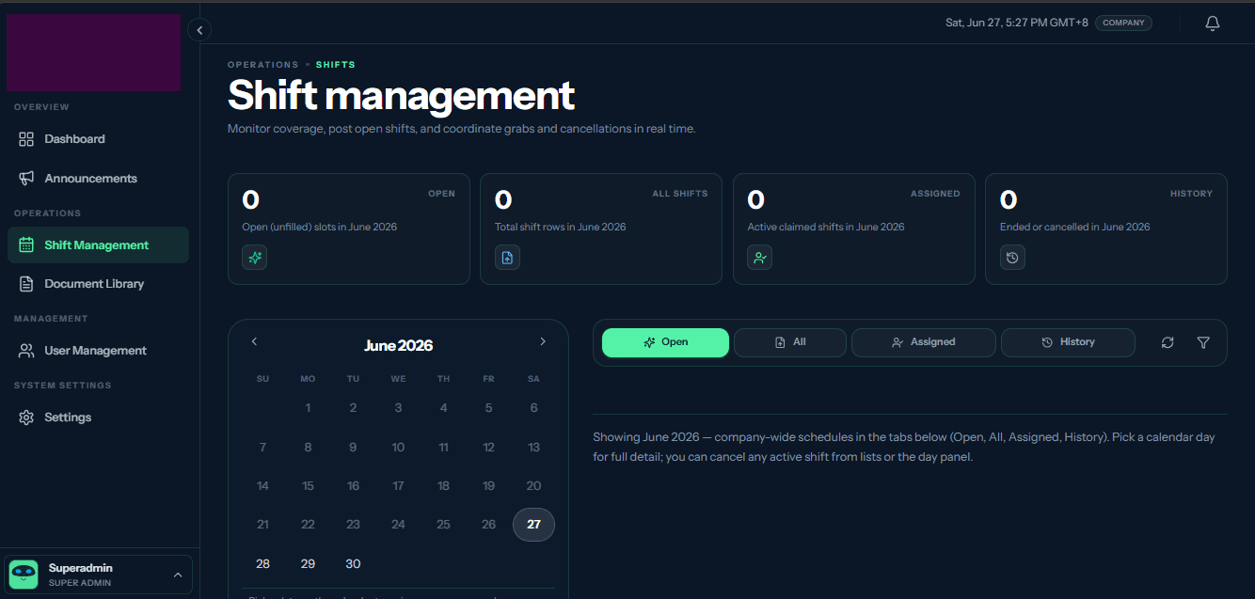1255x599 pixels.
Task: Open Announcements from the sidebar
Action: (98, 179)
